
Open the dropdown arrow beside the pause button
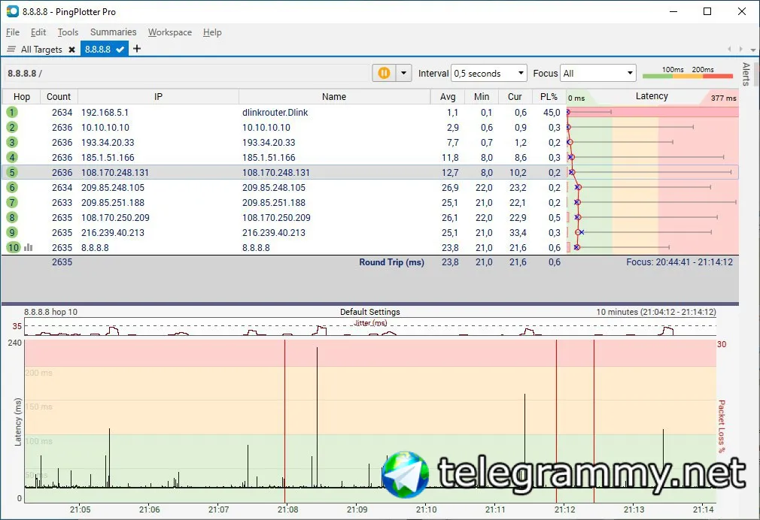pos(404,73)
